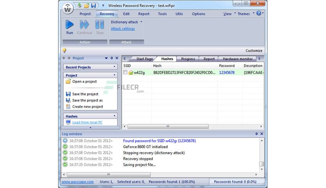Click the w422g network icon in the row
326x188 pixels.
click(131, 73)
